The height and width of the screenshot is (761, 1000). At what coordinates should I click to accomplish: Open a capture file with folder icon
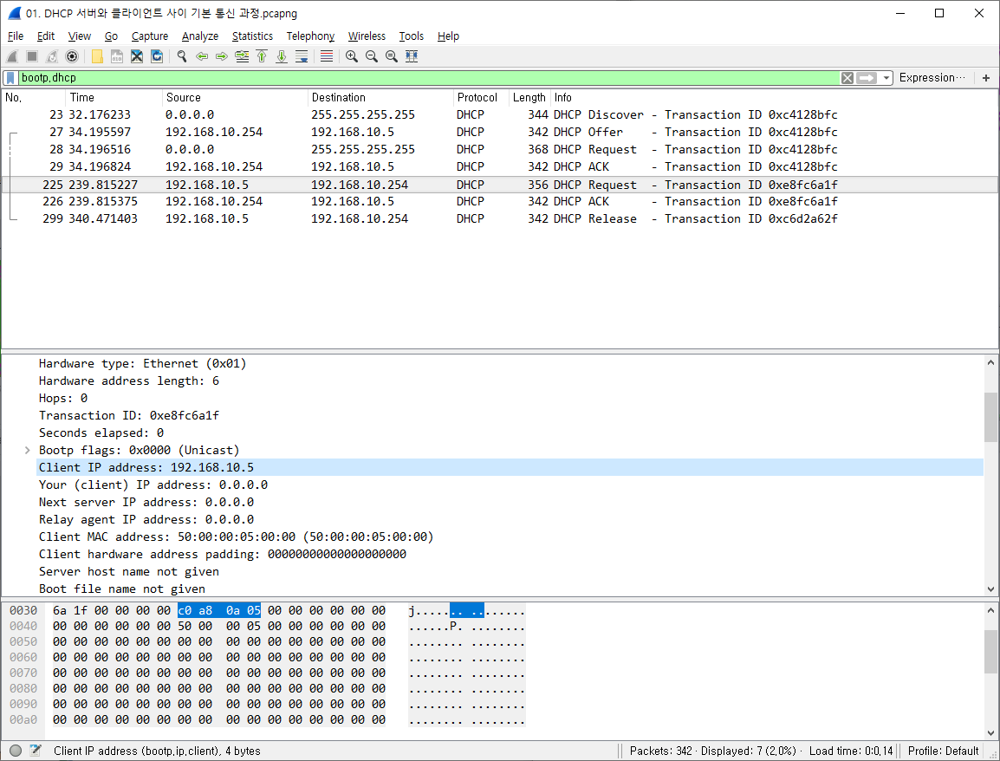(x=97, y=57)
